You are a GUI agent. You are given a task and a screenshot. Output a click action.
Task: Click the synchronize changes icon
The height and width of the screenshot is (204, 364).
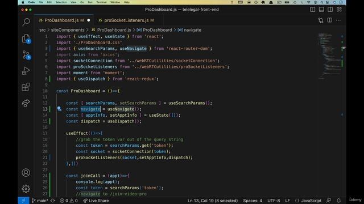(x=53, y=201)
